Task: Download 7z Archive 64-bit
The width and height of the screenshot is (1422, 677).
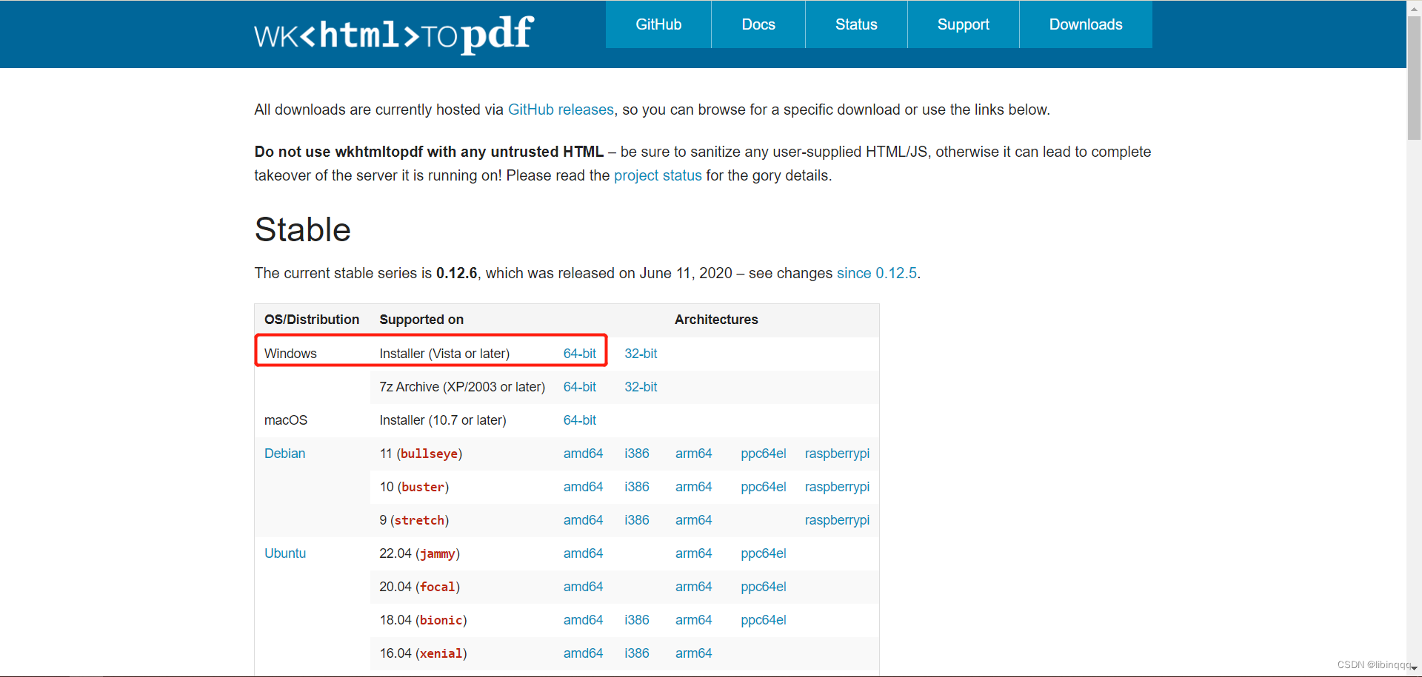Action: [x=579, y=387]
